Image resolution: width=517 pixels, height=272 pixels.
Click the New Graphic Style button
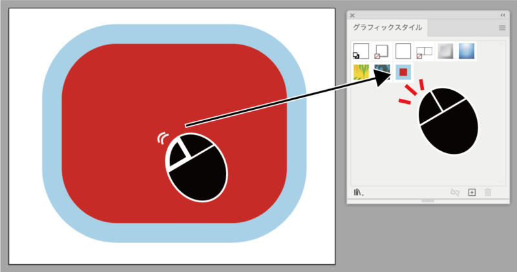472,193
